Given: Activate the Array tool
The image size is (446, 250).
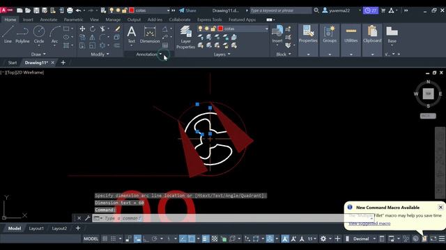Looking at the screenshot, I should click(102, 45).
